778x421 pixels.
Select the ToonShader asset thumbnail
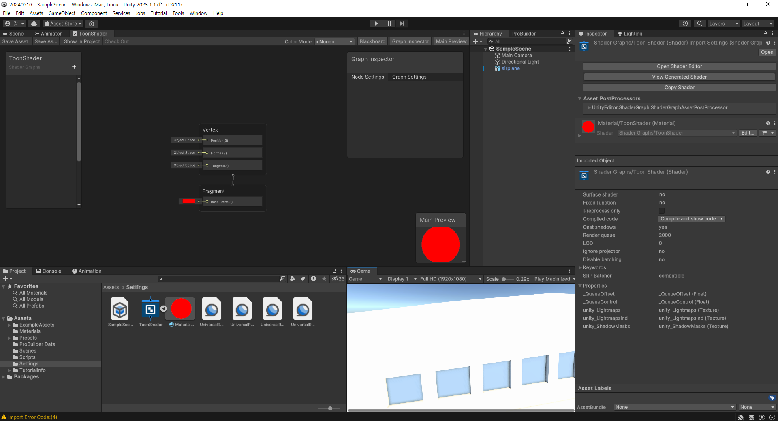tap(151, 310)
